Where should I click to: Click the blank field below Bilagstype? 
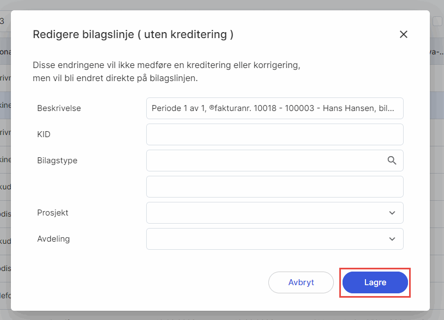point(274,187)
